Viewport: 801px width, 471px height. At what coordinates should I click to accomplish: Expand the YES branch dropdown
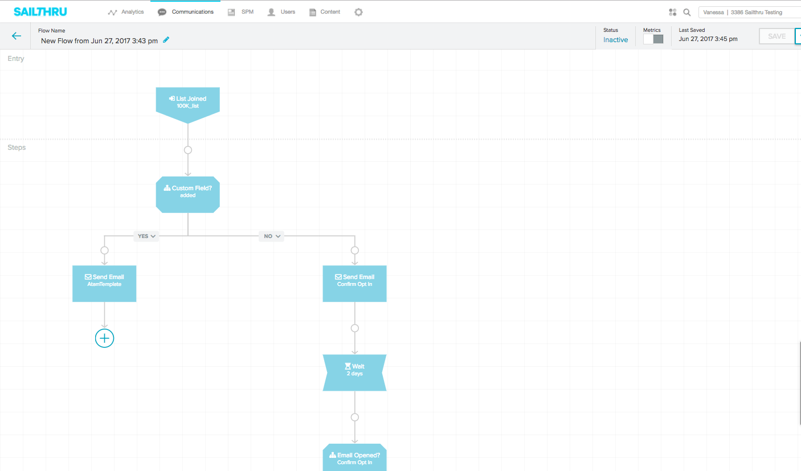coord(146,236)
